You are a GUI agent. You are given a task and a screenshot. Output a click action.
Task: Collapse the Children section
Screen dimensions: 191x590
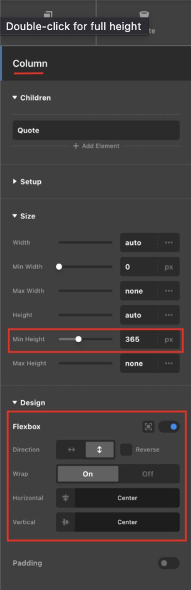[x=32, y=98]
